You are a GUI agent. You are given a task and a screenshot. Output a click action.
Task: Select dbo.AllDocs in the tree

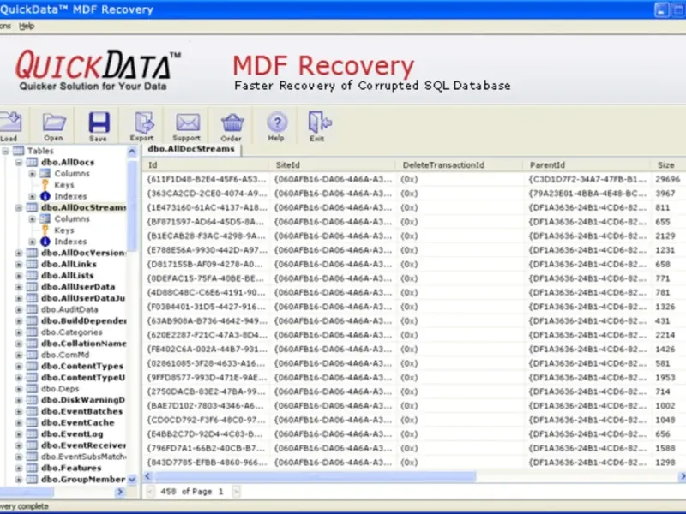point(68,162)
